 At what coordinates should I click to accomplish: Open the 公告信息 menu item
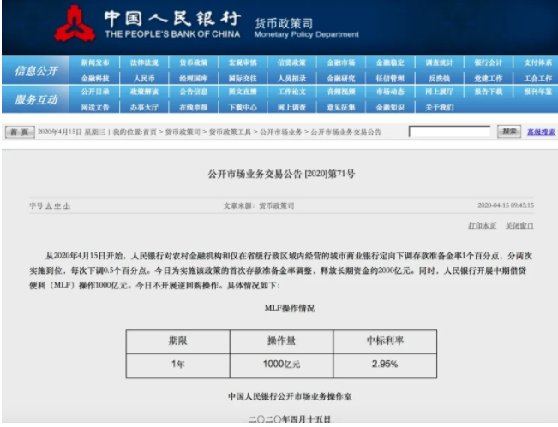click(193, 92)
